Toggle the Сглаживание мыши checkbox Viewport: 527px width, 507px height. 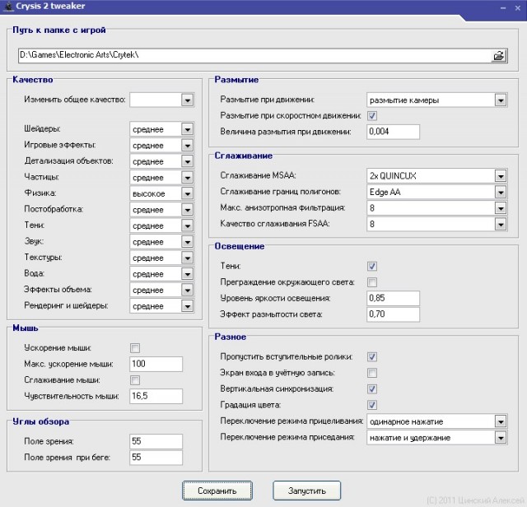135,380
